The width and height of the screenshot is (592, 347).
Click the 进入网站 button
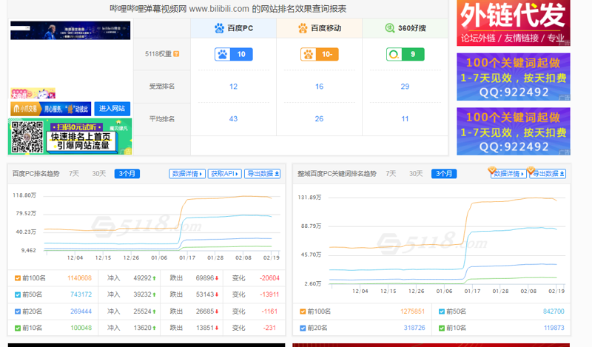coord(112,109)
